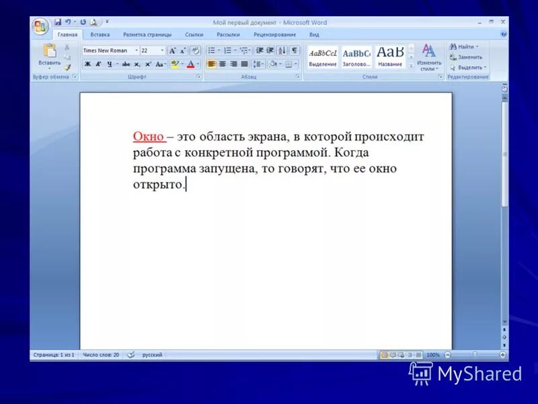Viewport: 538px width, 404px height.
Task: Apply the yellow text highlight color
Action: (x=175, y=64)
